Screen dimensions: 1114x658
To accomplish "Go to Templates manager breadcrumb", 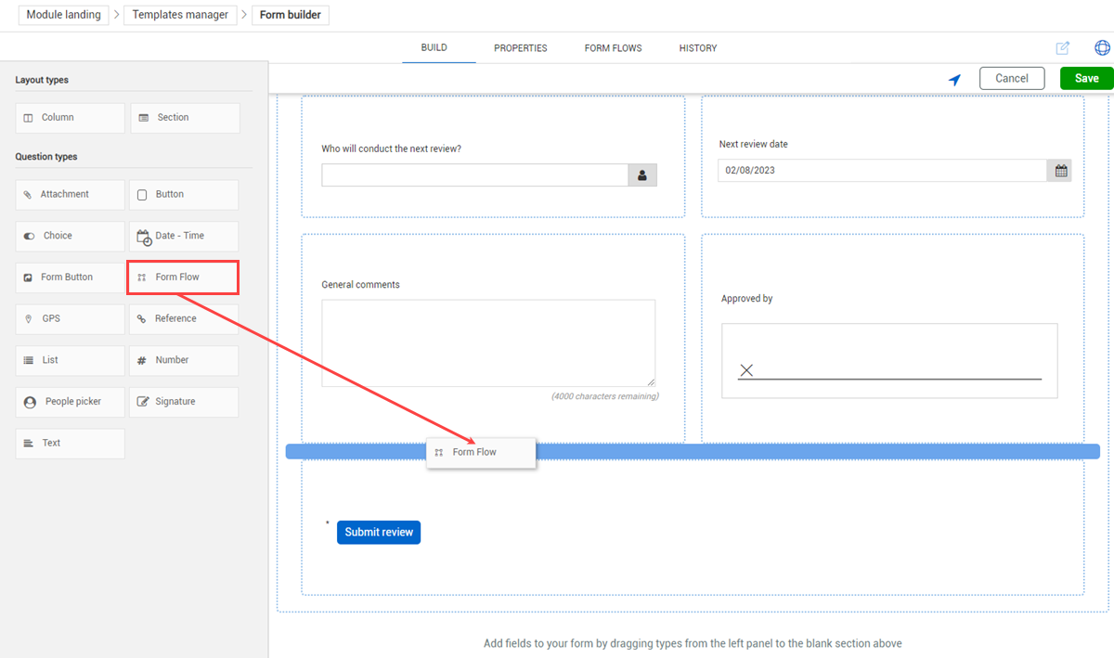I will (x=180, y=15).
